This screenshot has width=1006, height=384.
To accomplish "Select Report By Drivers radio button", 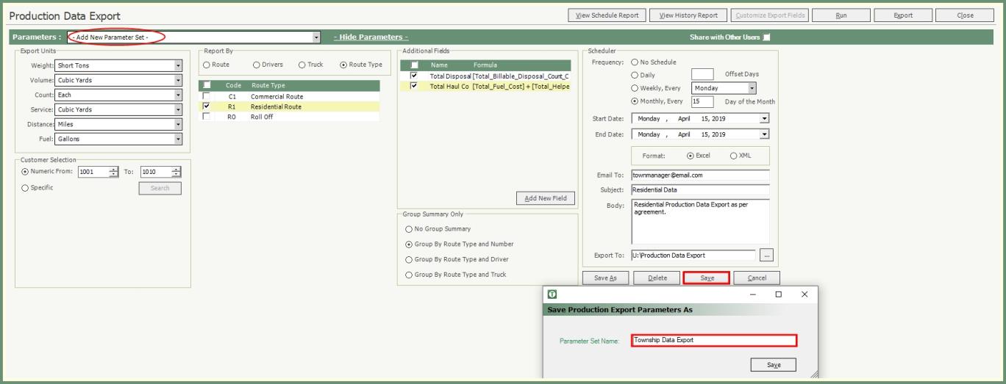I will tap(257, 65).
